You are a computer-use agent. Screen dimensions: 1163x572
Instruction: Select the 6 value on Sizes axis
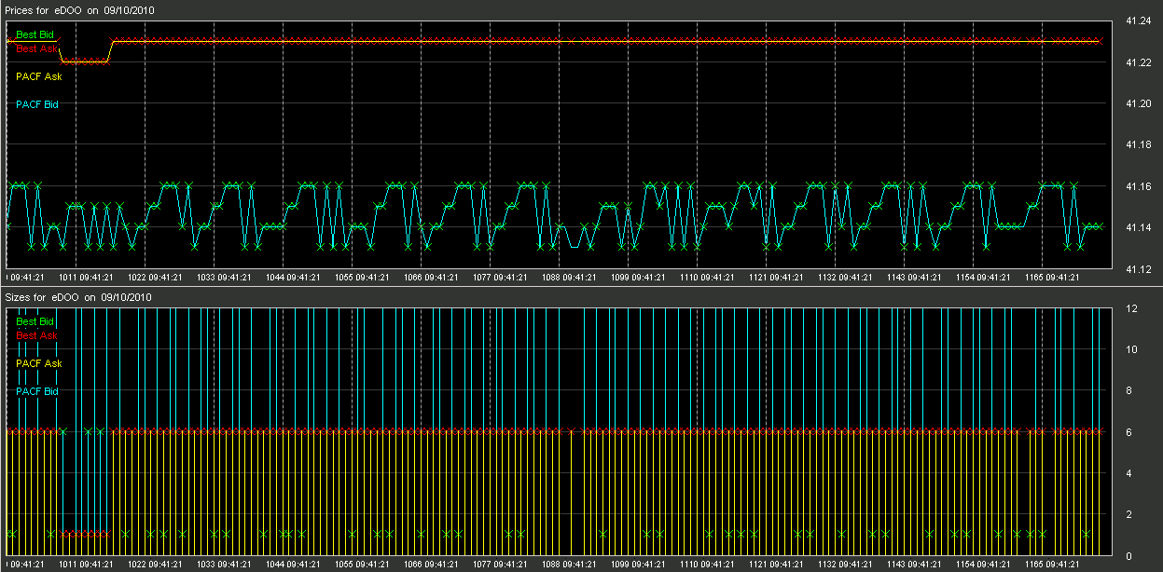click(x=1128, y=432)
